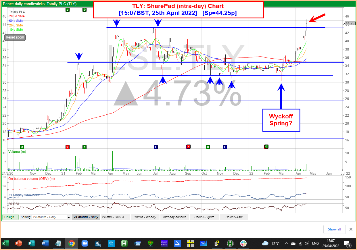Expand the chart Setting dropdown arrow

[x=68, y=217]
